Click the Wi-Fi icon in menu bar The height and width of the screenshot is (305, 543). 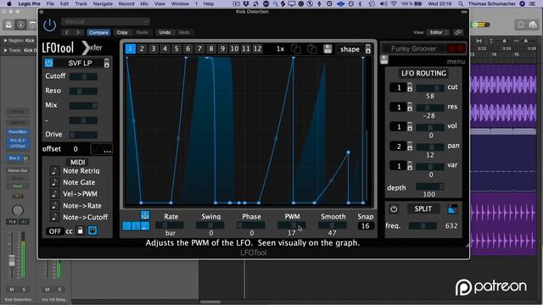coord(394,3)
